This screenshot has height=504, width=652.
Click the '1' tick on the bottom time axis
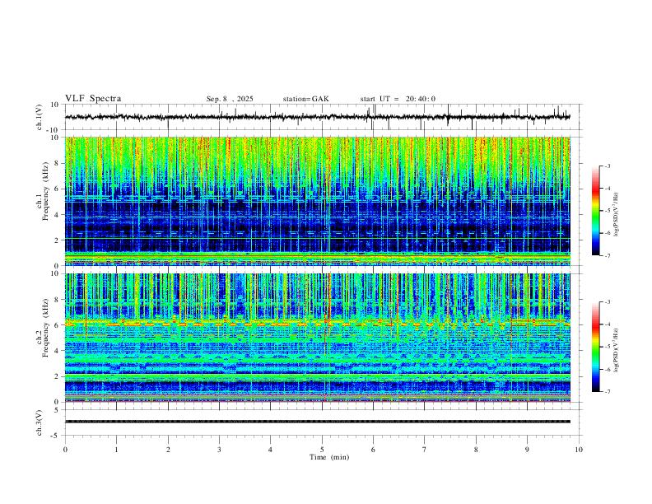116,450
